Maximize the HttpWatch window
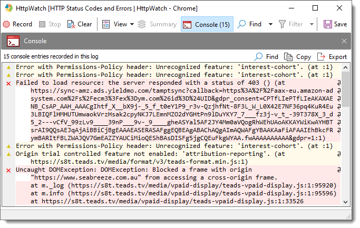The image size is (360, 228). coord(315,8)
